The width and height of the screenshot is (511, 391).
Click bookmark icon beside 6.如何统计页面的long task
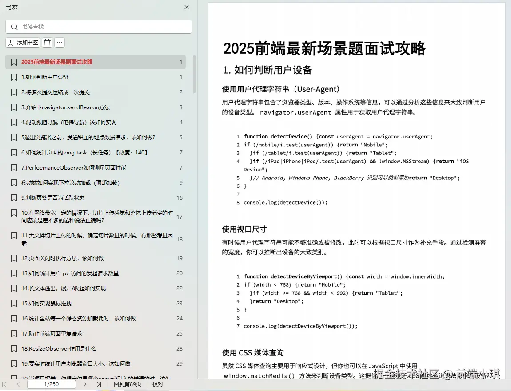(14, 152)
